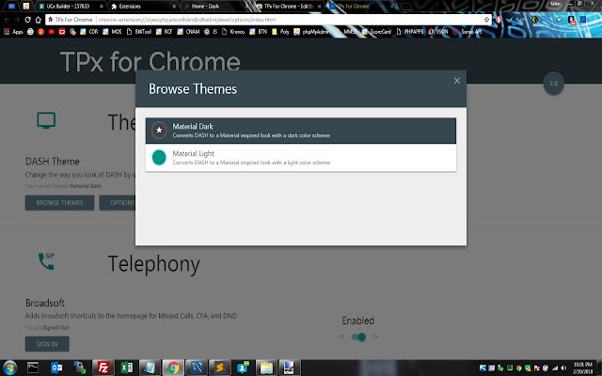
Task: Open the BTN bookmark
Action: 258,32
